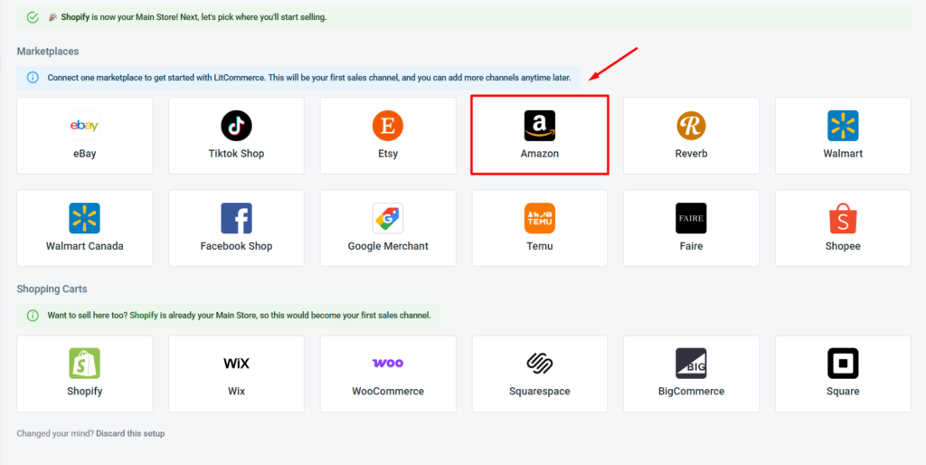Choose the Reverb label text

(x=691, y=154)
